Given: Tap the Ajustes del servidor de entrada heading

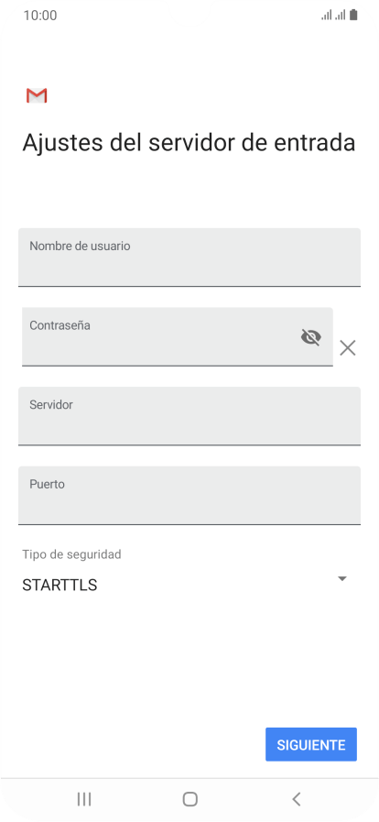Looking at the screenshot, I should click(189, 143).
